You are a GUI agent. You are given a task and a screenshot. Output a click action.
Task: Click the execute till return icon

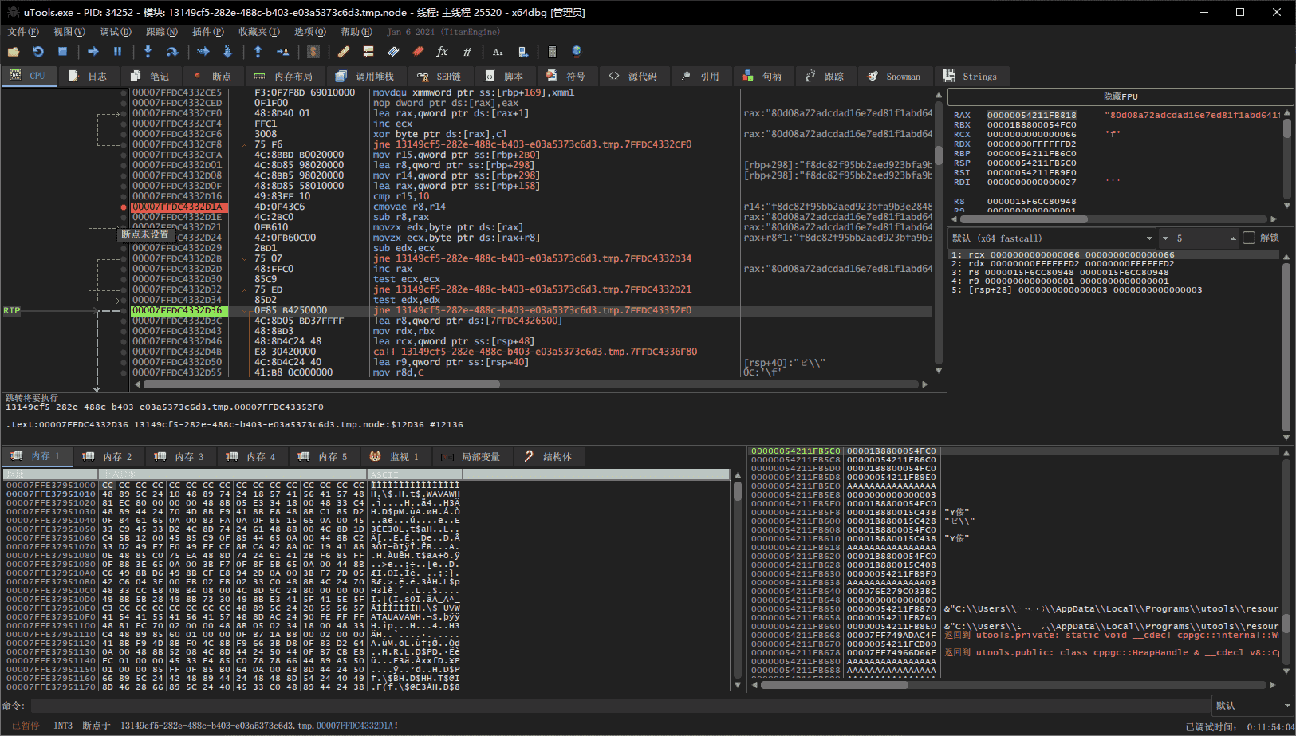pyautogui.click(x=258, y=52)
